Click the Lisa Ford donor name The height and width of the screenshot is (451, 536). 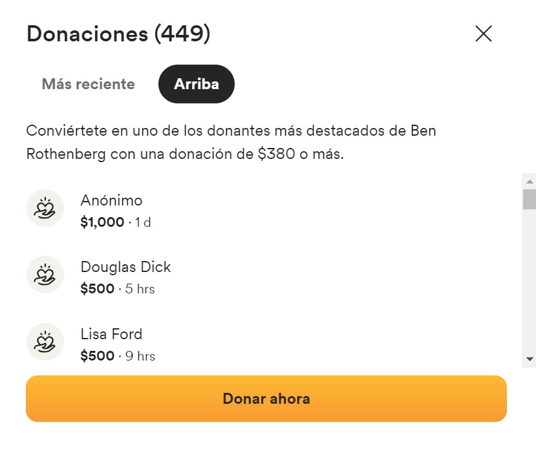[111, 334]
